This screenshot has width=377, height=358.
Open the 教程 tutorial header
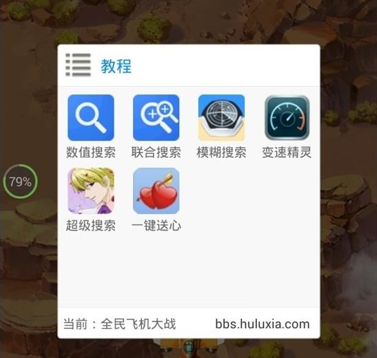pos(116,66)
